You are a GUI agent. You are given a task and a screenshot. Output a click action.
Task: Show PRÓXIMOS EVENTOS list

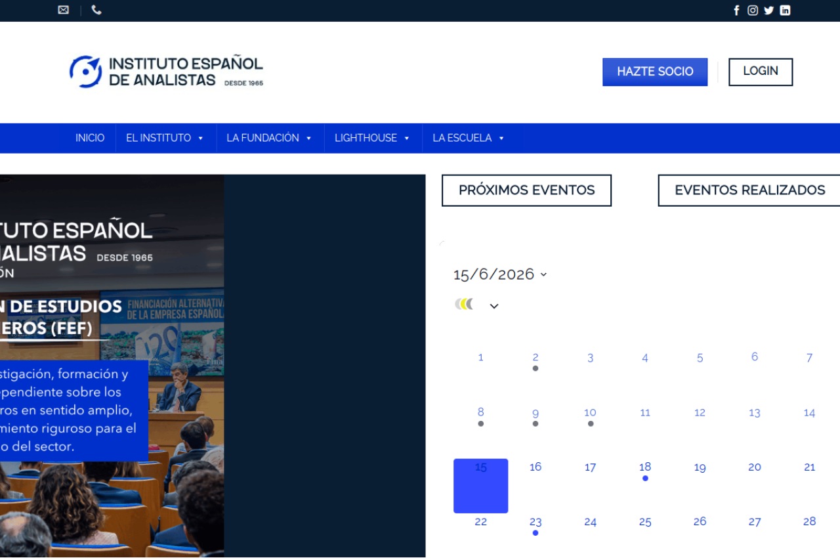click(x=526, y=190)
